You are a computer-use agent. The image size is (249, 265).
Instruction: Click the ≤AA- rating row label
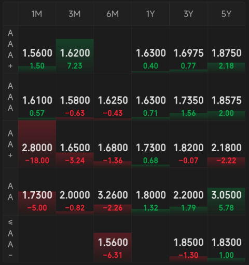click(x=10, y=239)
